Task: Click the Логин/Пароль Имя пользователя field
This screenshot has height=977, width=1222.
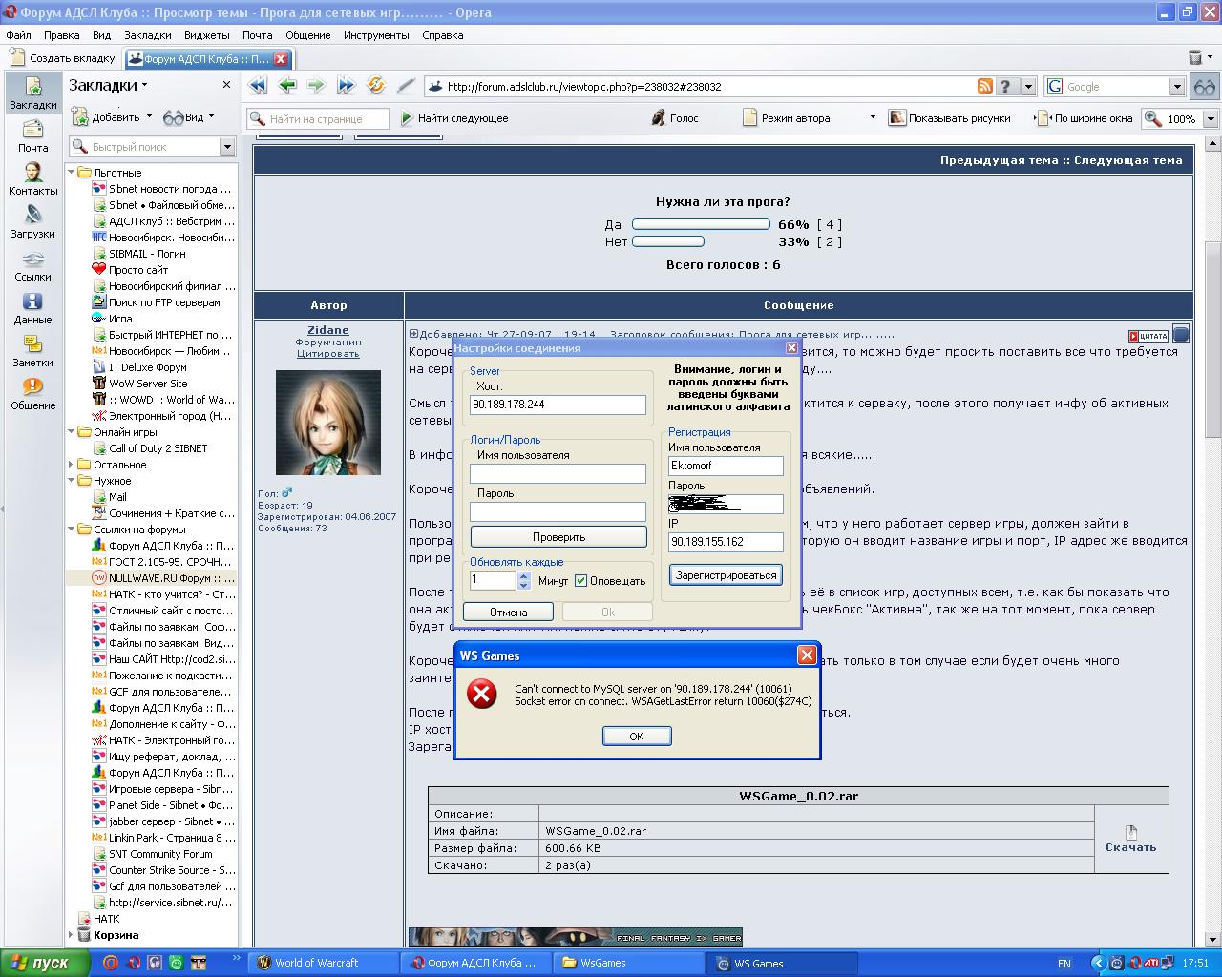Action: pyautogui.click(x=558, y=473)
